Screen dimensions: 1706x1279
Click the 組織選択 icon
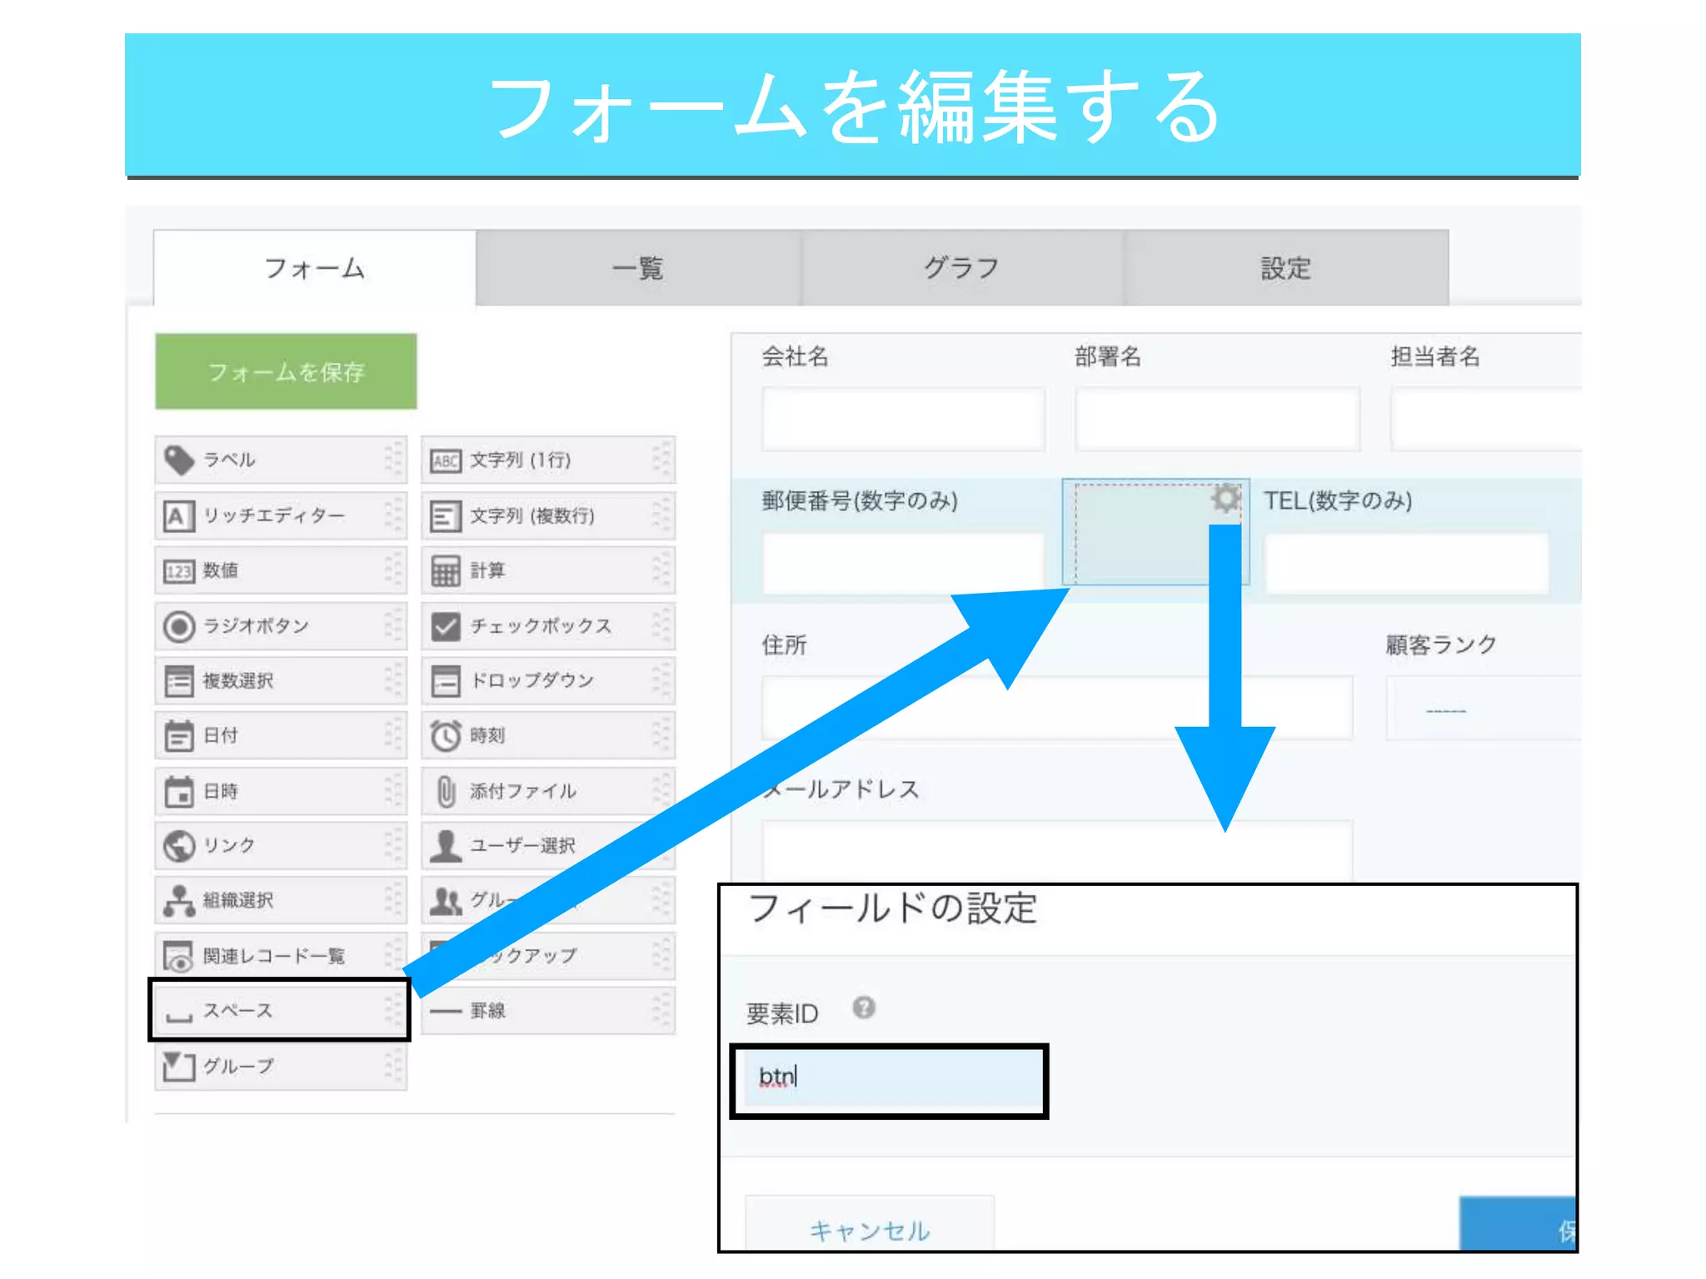178,901
